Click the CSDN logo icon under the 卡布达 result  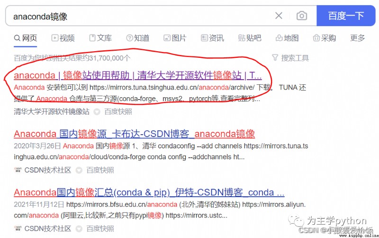coord(18,170)
